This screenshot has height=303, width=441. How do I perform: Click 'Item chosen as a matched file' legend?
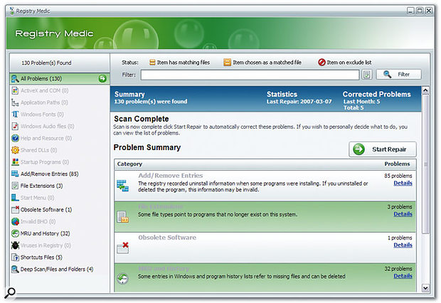[x=262, y=63]
